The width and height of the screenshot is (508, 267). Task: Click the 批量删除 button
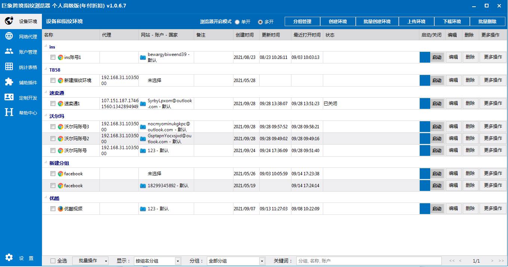[487, 22]
